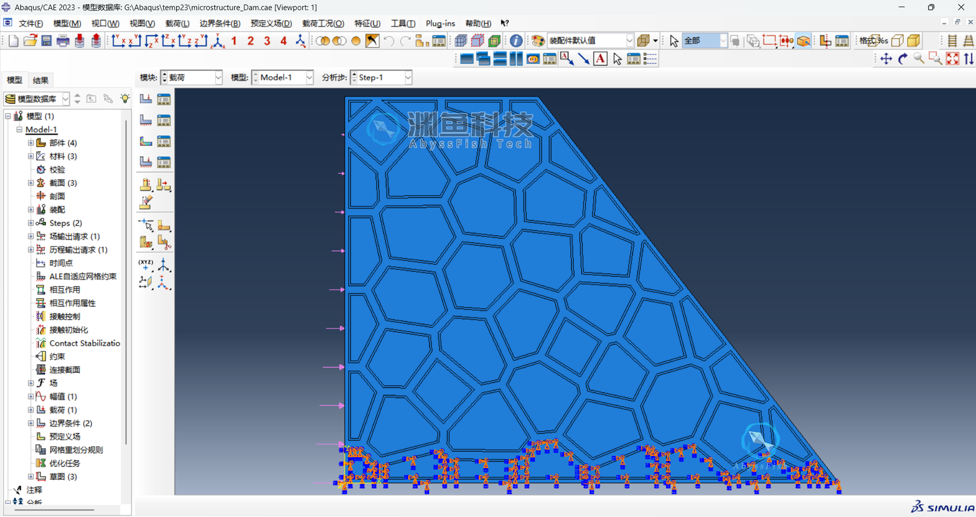Select the Create Datum Point (XYZ) tool
The image size is (976, 517).
click(x=145, y=265)
